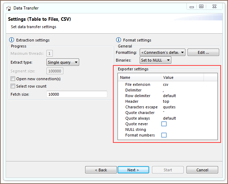This screenshot has width=228, height=184.
Task: Click the Value column header
Action: (182, 77)
